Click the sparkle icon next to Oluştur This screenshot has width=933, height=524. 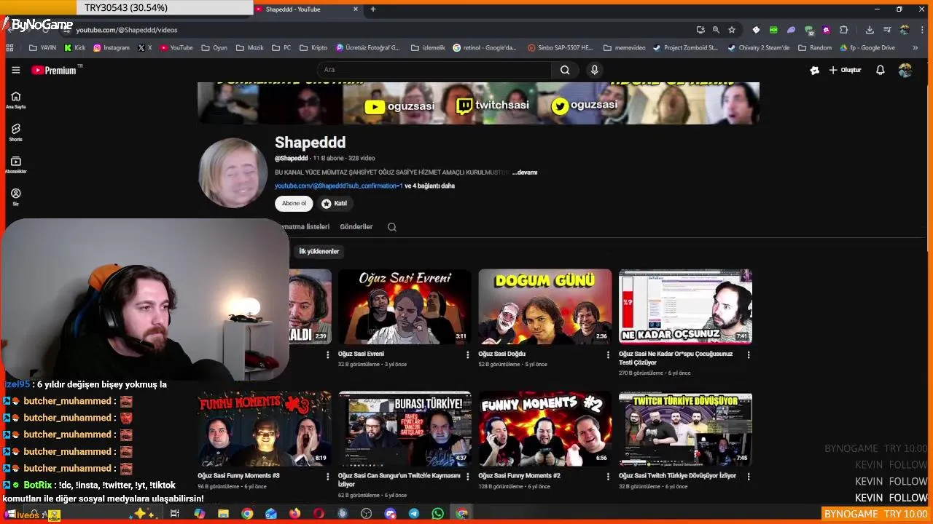(x=814, y=70)
